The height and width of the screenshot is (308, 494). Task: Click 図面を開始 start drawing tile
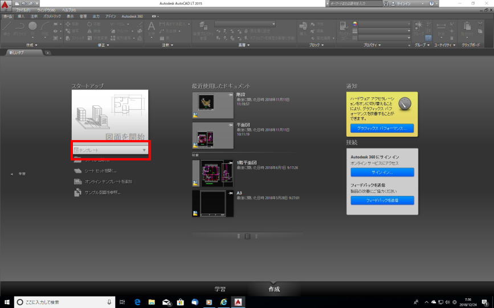[110, 115]
